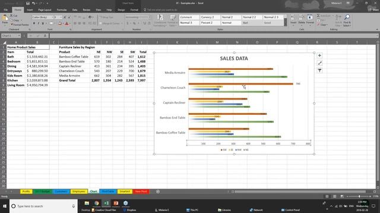Screen dimensions: 380x213
Task: Open the Formulas tab
Action: pos(62,10)
